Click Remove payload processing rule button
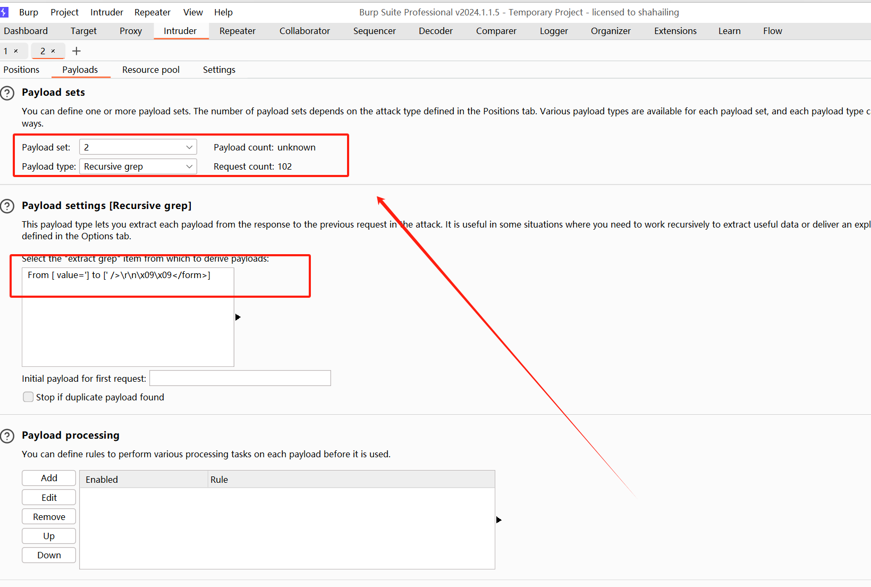Viewport: 871px width, 587px height. coord(49,517)
